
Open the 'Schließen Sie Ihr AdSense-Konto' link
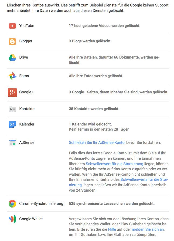pos(97,142)
